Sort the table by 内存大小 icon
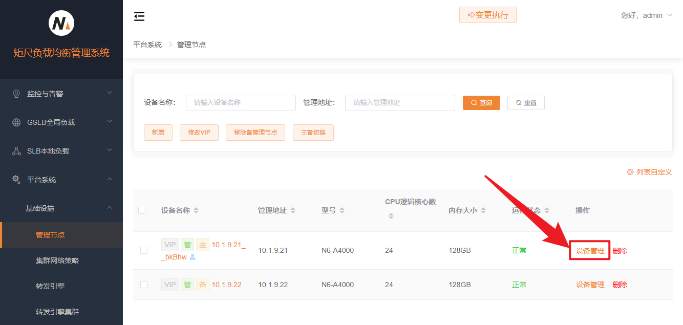Image resolution: width=683 pixels, height=325 pixels. [483, 211]
